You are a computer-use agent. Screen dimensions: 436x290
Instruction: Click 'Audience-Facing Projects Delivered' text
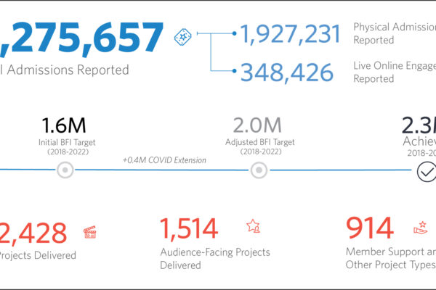214,259
